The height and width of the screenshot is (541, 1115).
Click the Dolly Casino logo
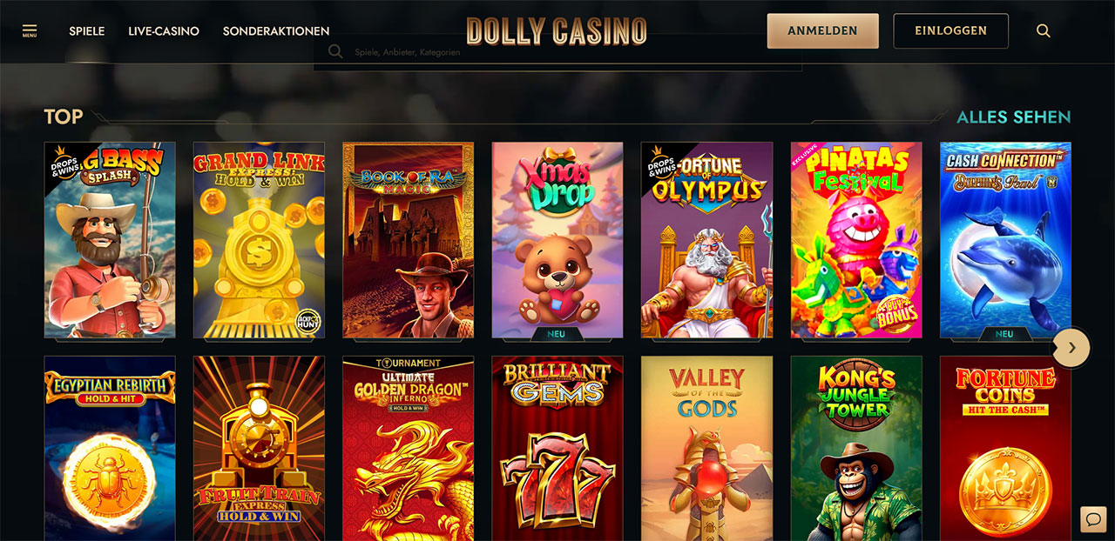(x=557, y=30)
